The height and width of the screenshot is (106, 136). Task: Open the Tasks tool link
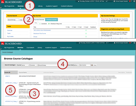[x=9, y=33]
